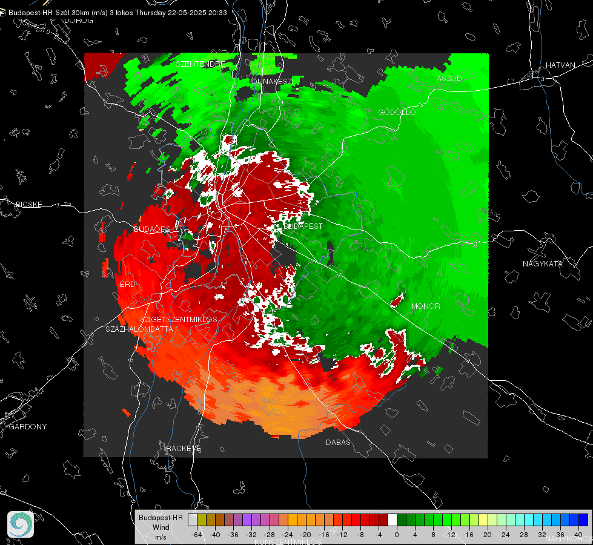Pick the dark blue rightmost legend swatch

click(583, 520)
